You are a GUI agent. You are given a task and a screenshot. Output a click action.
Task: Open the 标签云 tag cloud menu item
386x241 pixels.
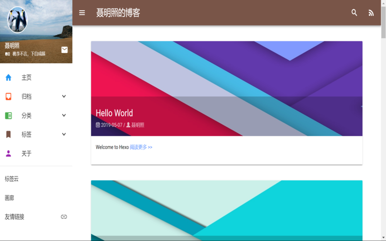point(12,179)
